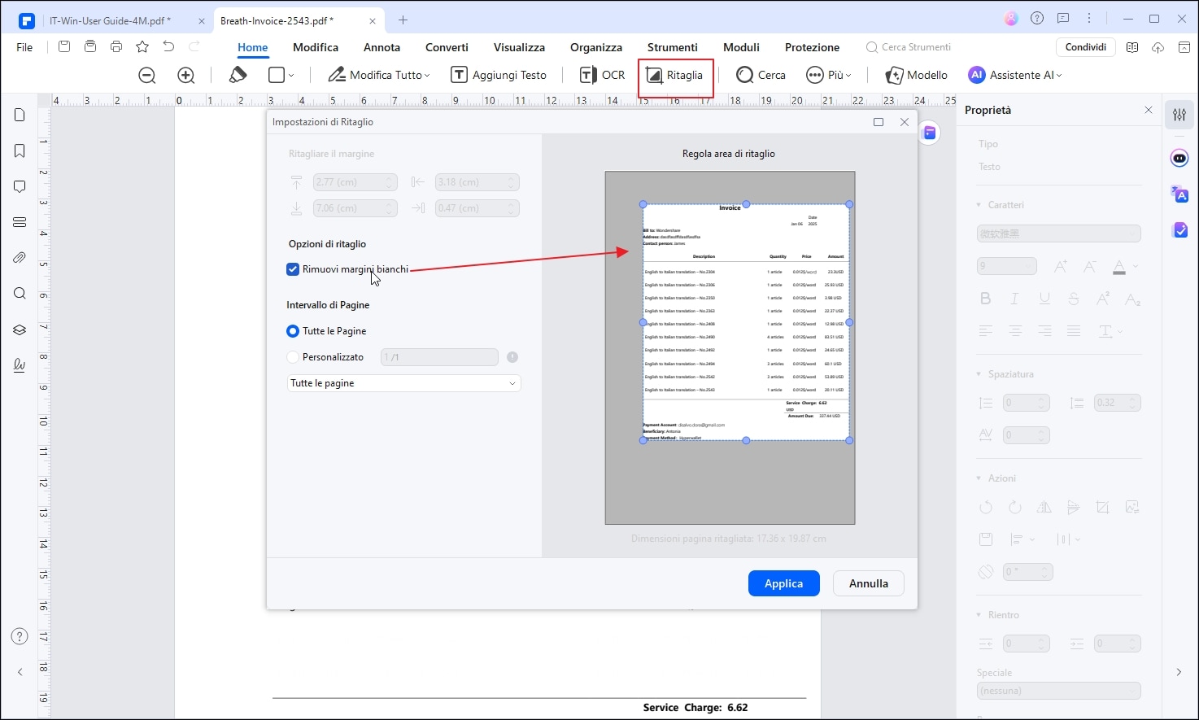Click the bookmark star icon
The width and height of the screenshot is (1199, 720).
point(142,47)
